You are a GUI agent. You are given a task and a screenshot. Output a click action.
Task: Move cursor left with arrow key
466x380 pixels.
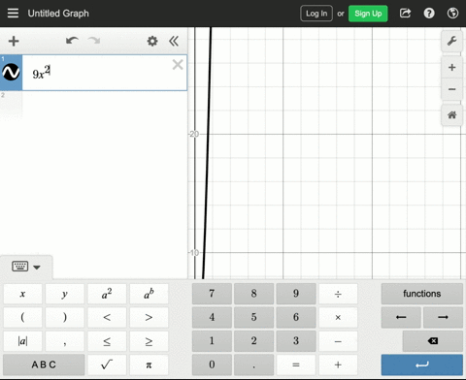(x=401, y=317)
